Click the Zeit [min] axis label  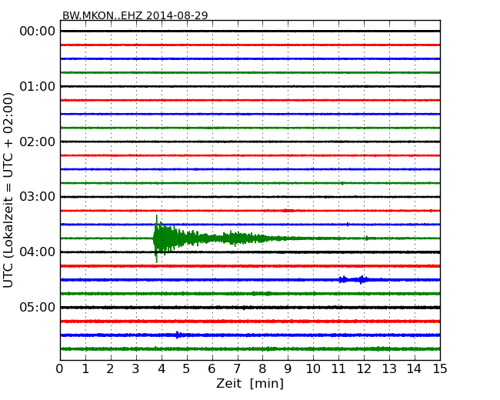click(250, 383)
